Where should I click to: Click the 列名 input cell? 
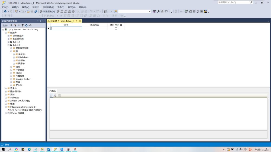[x=66, y=28]
